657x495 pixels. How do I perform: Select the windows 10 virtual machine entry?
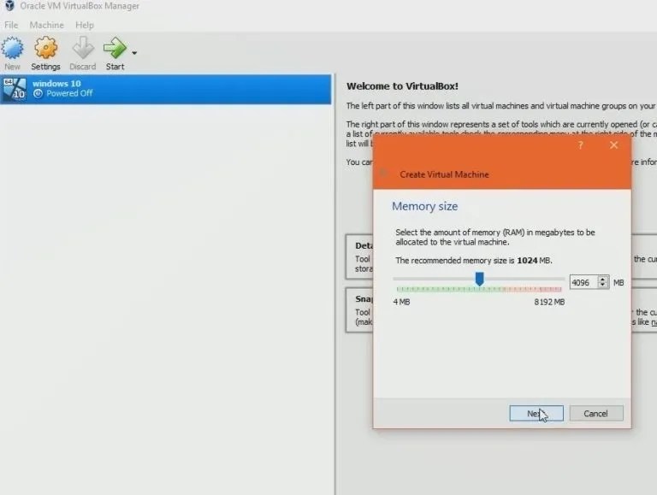pos(166,89)
